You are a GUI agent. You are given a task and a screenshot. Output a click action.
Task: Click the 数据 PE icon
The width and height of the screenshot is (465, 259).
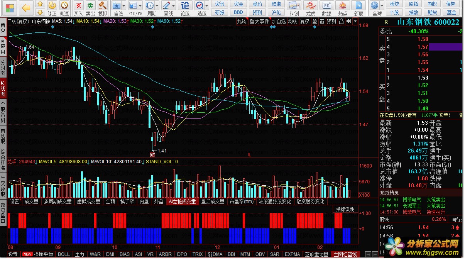click(x=326, y=5)
